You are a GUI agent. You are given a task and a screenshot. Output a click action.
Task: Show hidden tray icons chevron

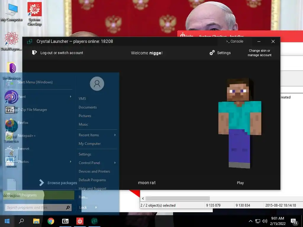pyautogui.click(x=250, y=221)
